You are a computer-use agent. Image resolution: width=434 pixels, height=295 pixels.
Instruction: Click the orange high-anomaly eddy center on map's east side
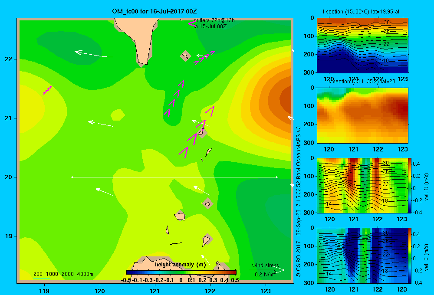285,98
